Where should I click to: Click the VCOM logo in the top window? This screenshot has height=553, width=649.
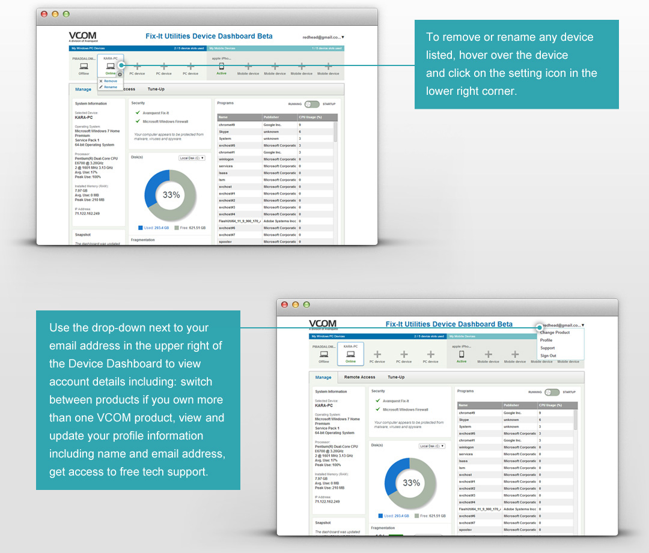click(83, 37)
